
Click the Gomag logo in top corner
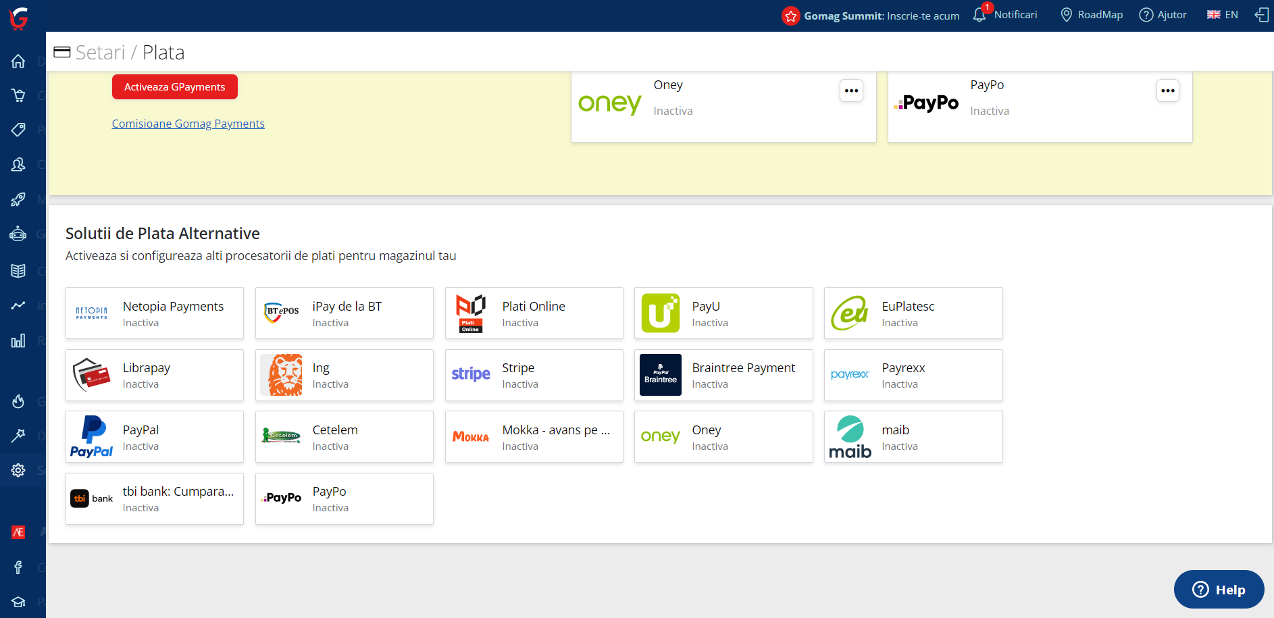click(x=18, y=18)
